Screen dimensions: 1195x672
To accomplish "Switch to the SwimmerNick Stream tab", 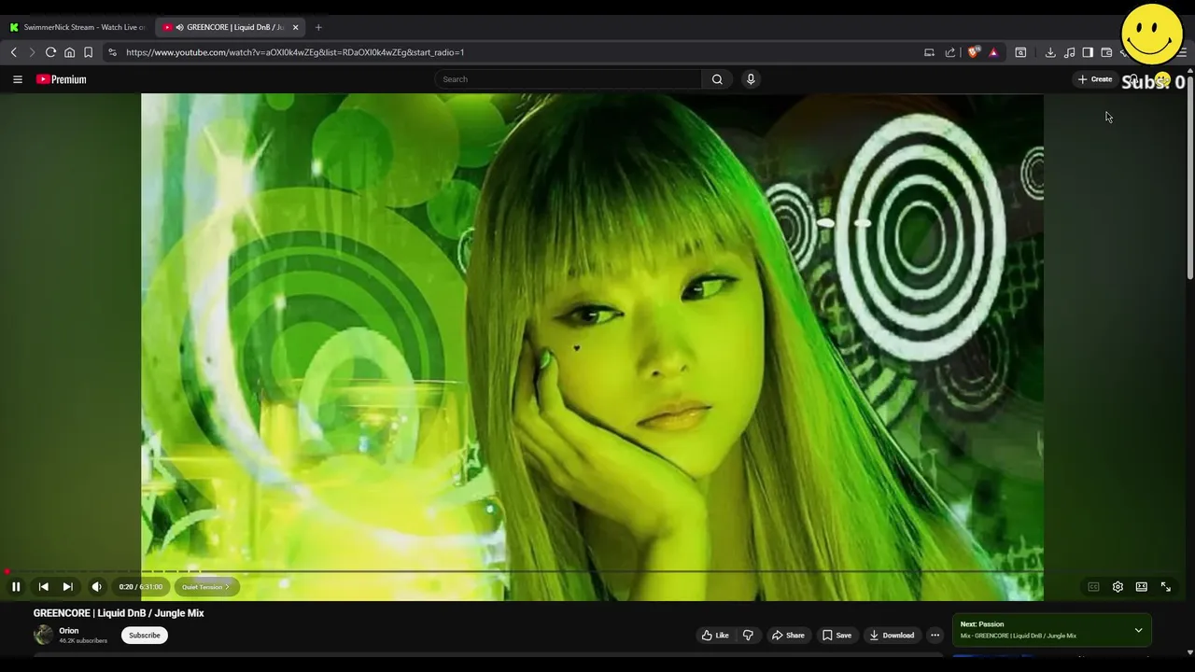I will [x=77, y=27].
